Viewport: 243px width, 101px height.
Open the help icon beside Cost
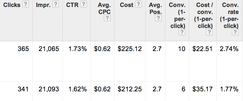point(138,5)
